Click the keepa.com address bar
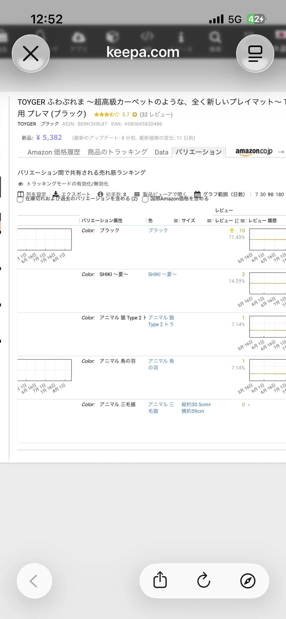 pyautogui.click(x=143, y=52)
